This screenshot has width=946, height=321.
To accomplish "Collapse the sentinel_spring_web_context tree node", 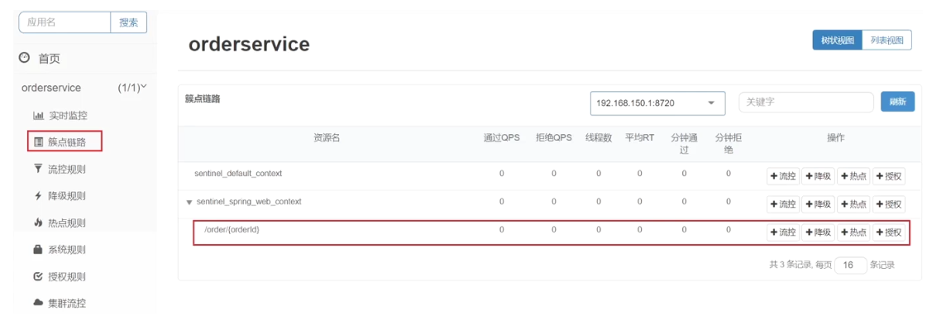I will point(189,202).
